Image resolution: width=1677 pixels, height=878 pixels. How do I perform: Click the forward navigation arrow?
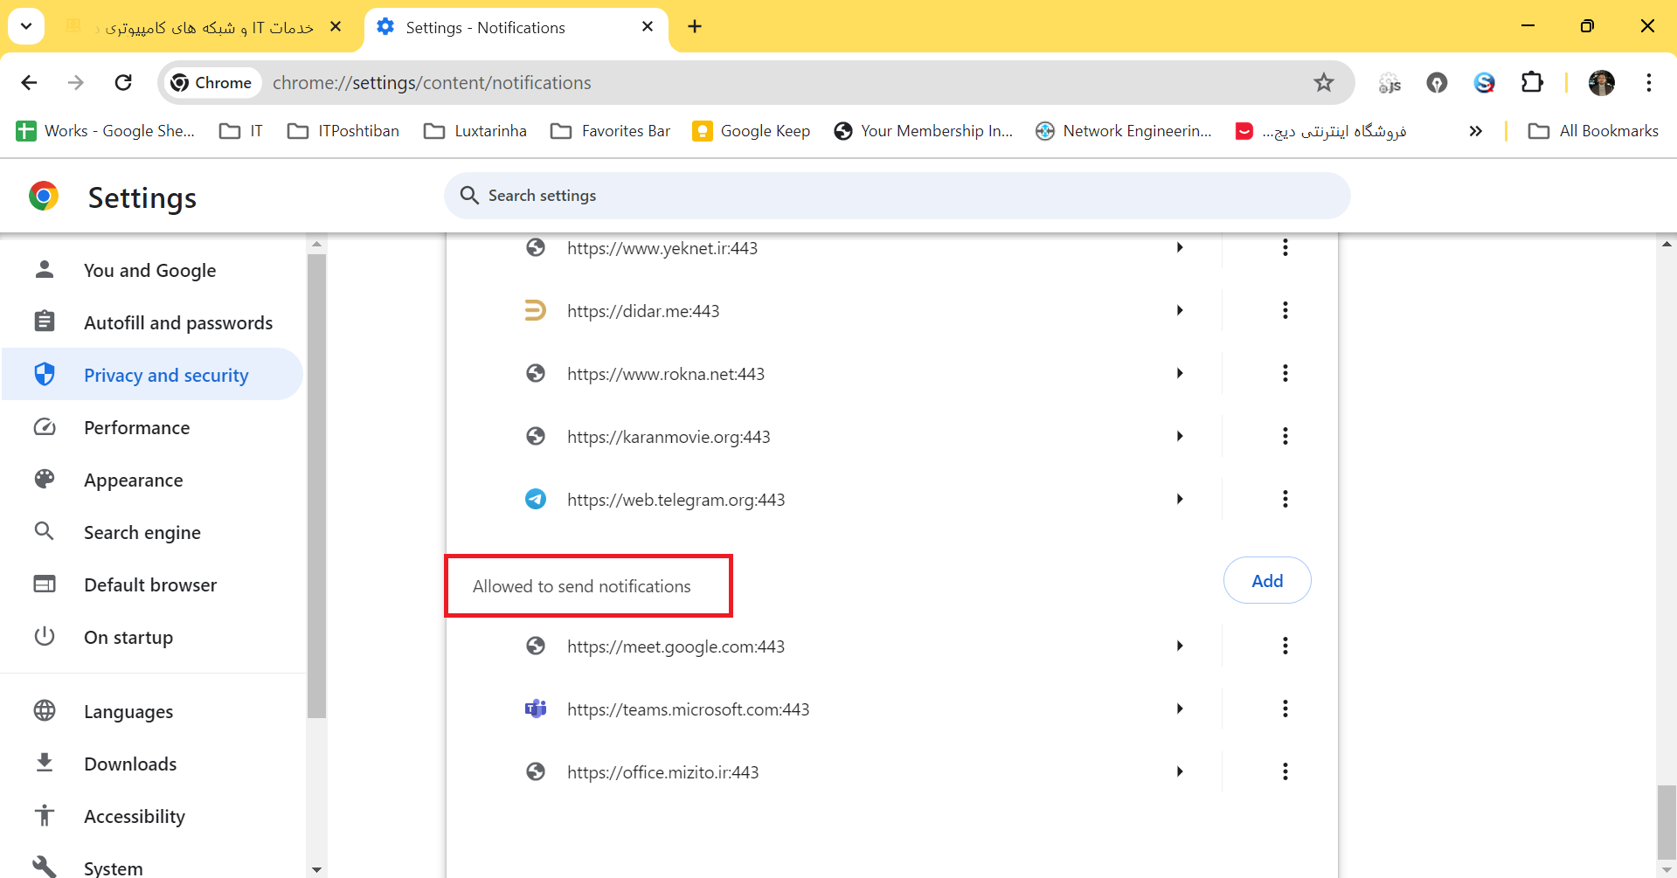pos(76,82)
